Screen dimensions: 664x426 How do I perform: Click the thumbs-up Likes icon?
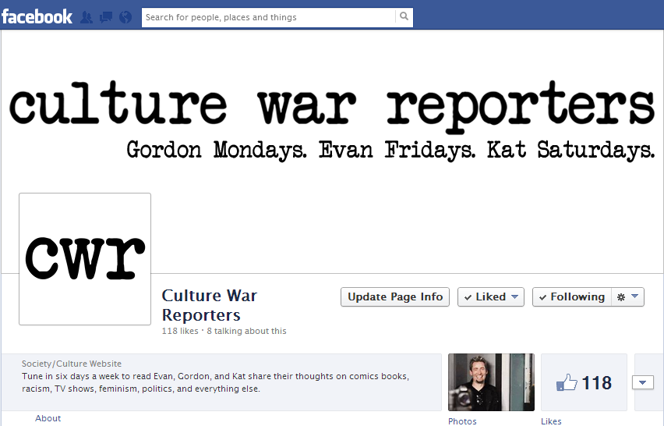tap(567, 383)
